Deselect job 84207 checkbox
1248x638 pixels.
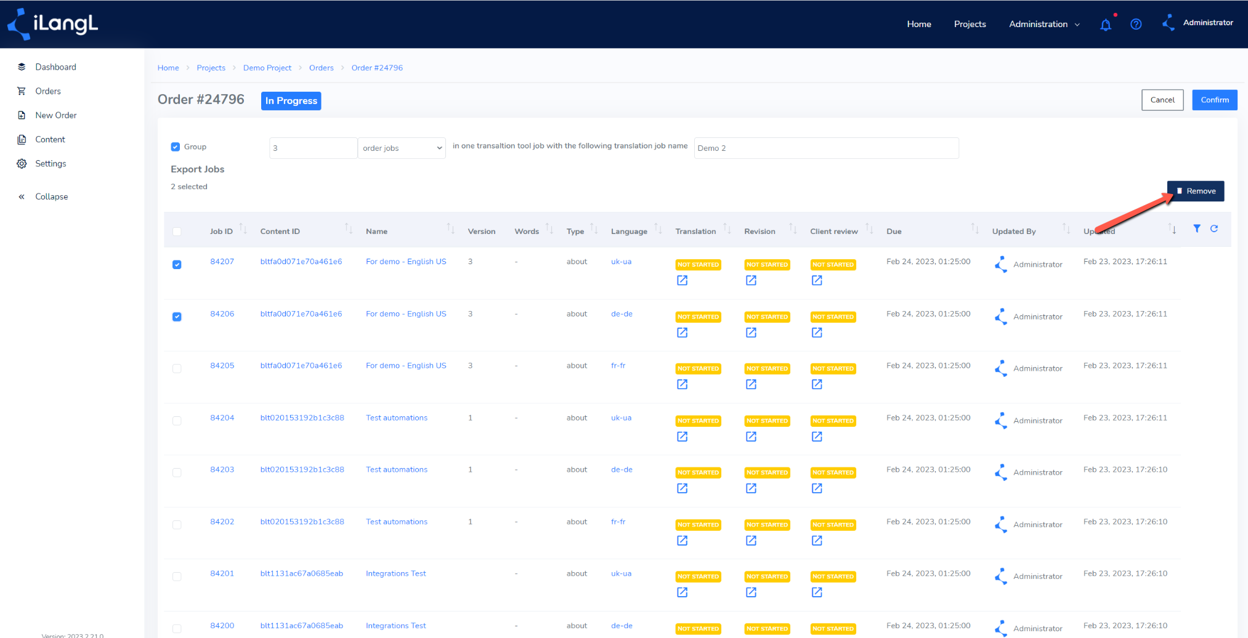(x=177, y=265)
